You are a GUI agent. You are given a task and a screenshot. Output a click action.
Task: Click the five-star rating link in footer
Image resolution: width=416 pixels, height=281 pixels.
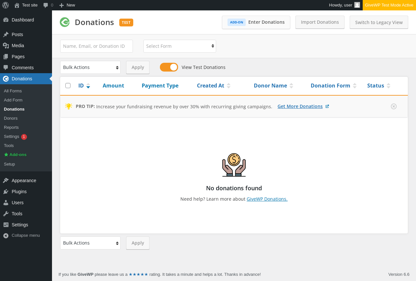point(138,274)
